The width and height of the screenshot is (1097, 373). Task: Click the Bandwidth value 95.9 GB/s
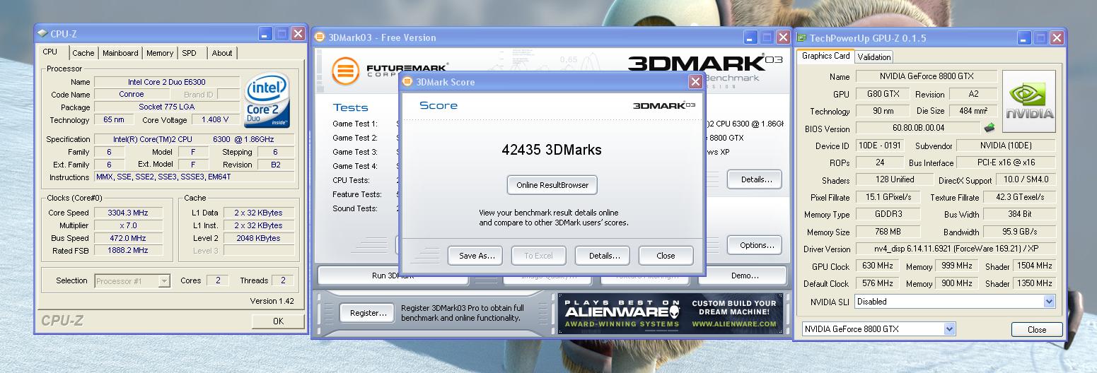[x=1019, y=232]
